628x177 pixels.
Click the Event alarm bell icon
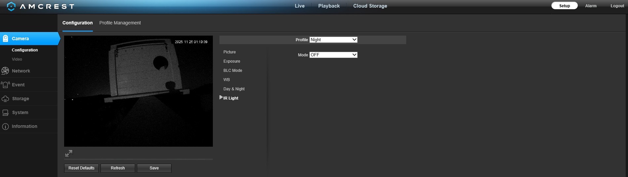5,85
